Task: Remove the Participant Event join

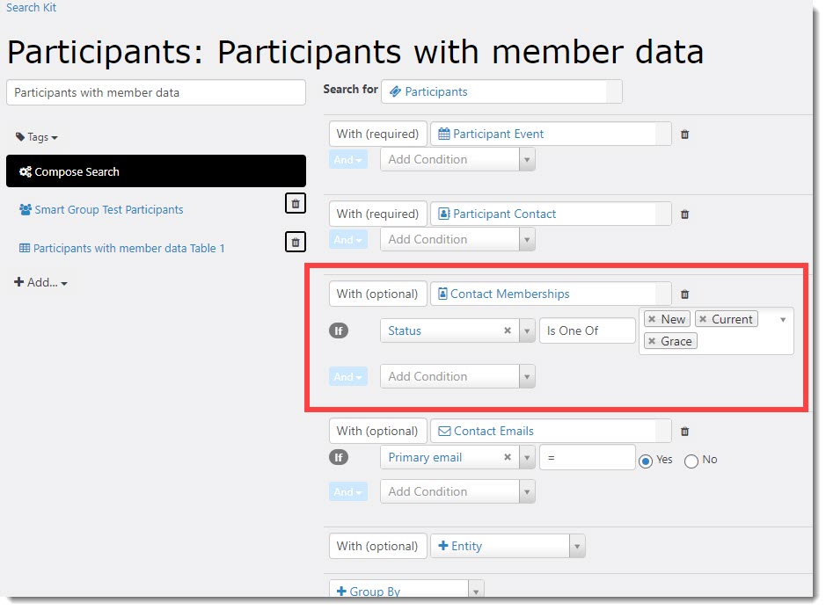Action: pyautogui.click(x=685, y=134)
